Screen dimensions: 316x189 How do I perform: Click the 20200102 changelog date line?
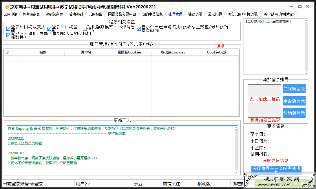16,153
